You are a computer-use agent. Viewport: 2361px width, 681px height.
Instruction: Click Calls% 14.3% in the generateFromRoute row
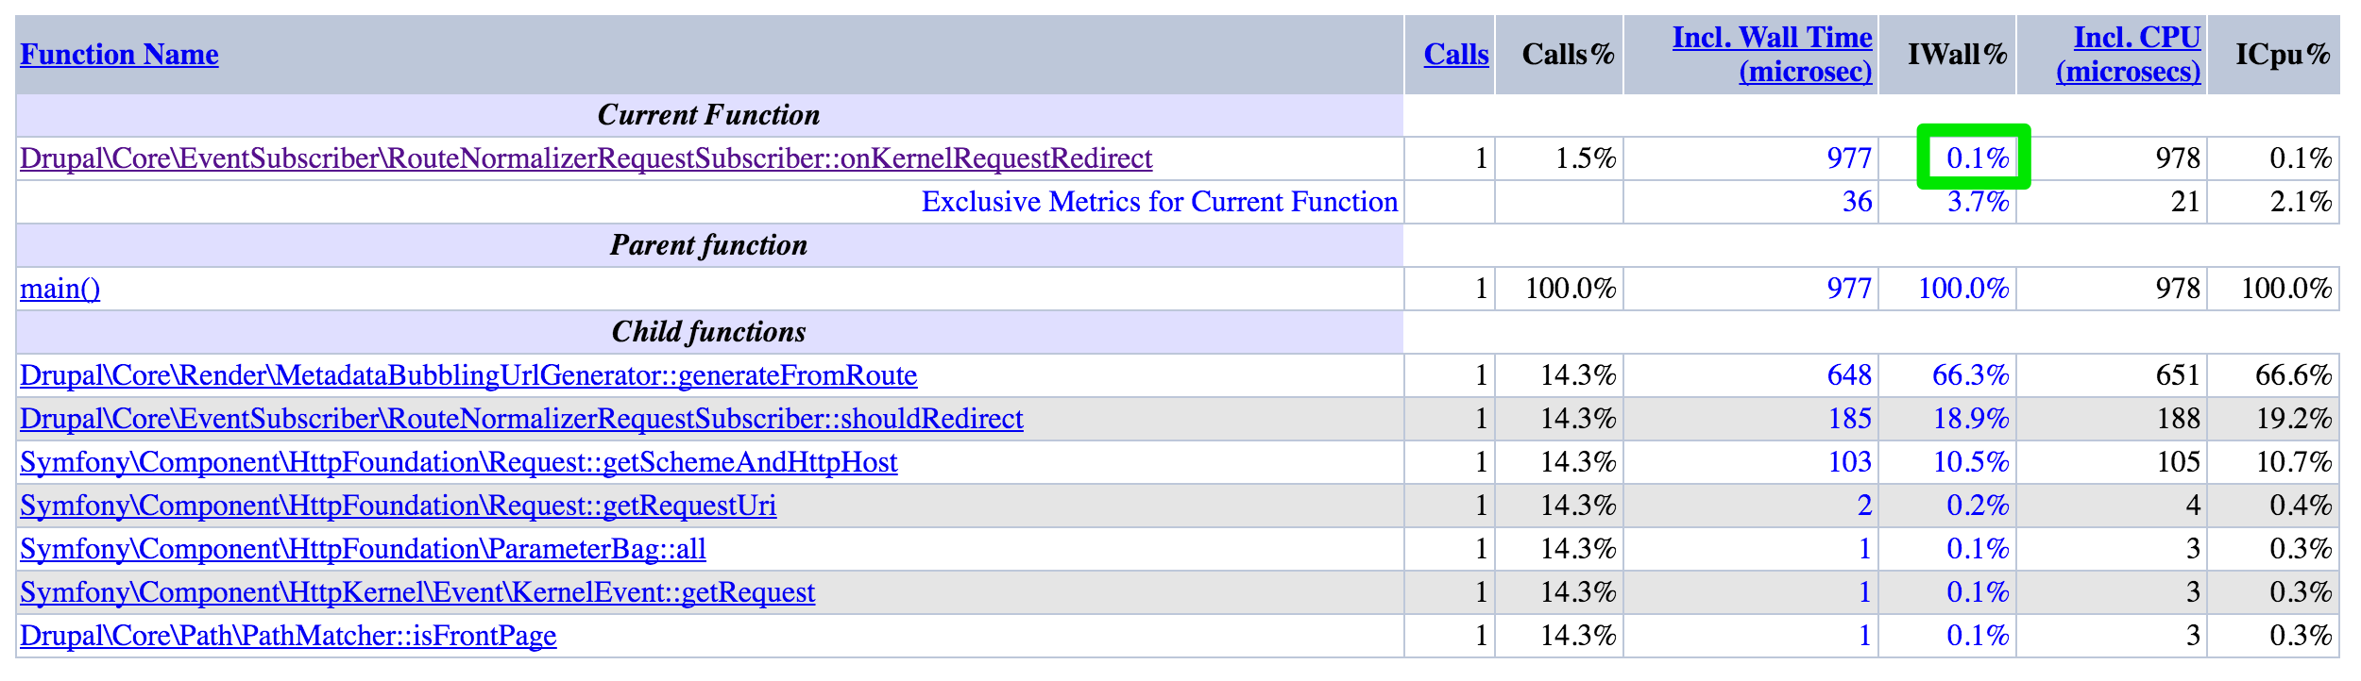tap(1578, 375)
